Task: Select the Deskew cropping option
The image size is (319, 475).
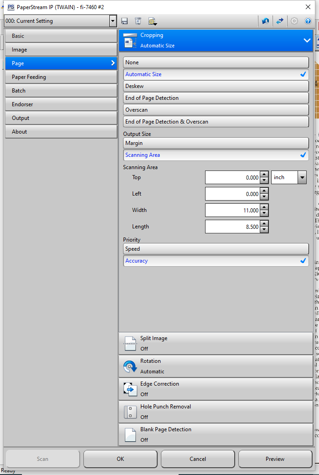Action: point(216,86)
